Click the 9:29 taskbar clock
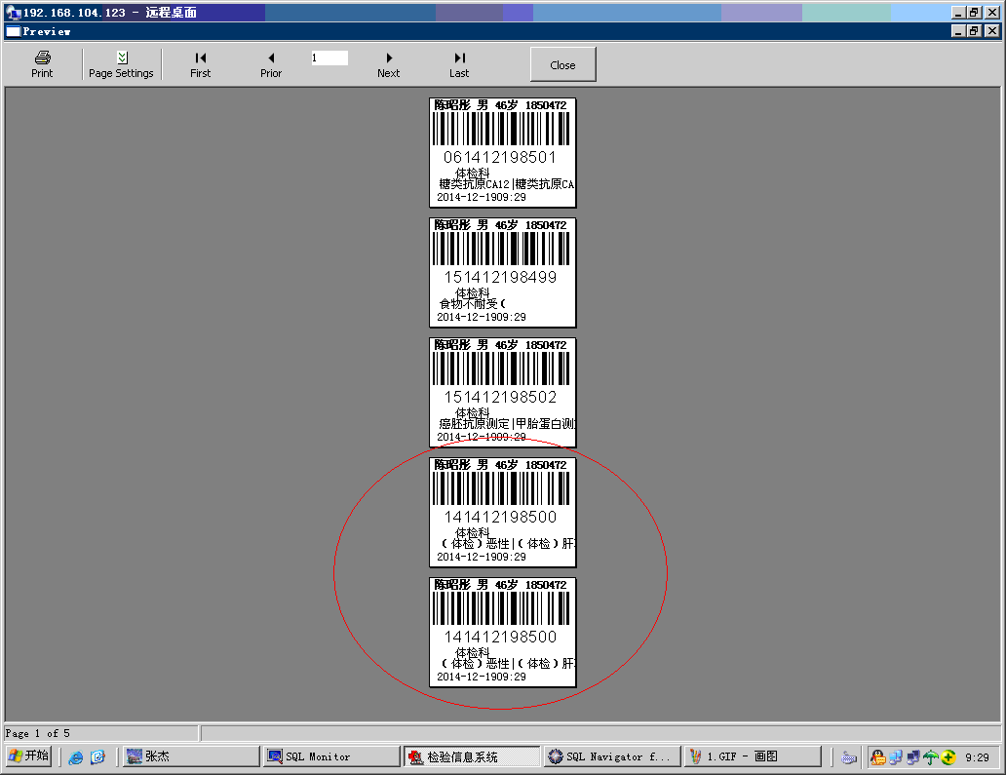This screenshot has width=1006, height=775. 977,757
